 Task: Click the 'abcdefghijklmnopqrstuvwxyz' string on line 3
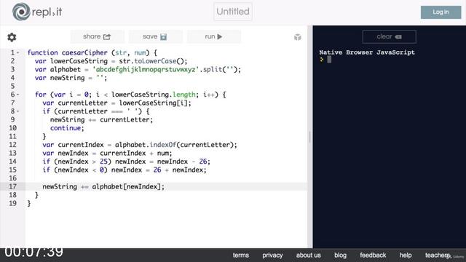click(146, 70)
